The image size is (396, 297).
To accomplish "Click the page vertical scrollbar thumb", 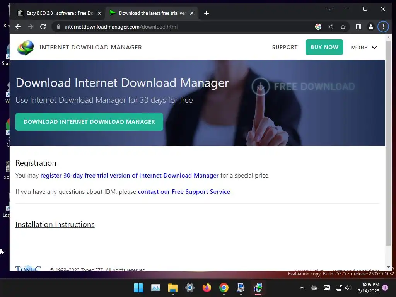I will click(388, 144).
